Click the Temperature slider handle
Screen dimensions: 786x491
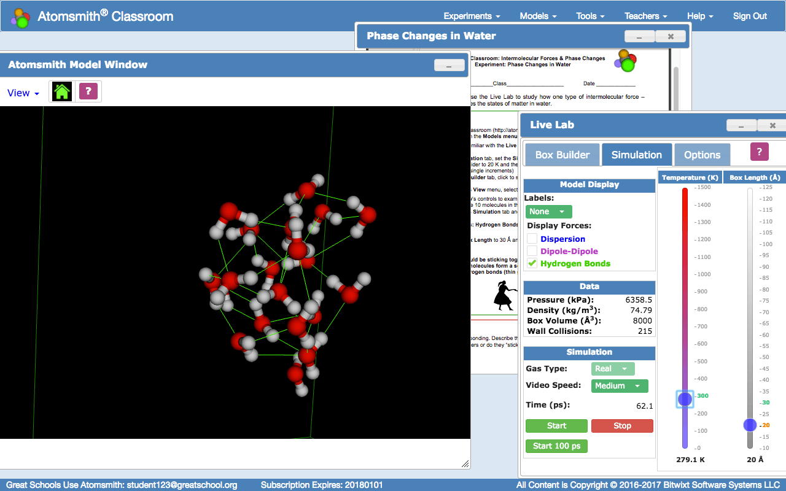coord(685,400)
